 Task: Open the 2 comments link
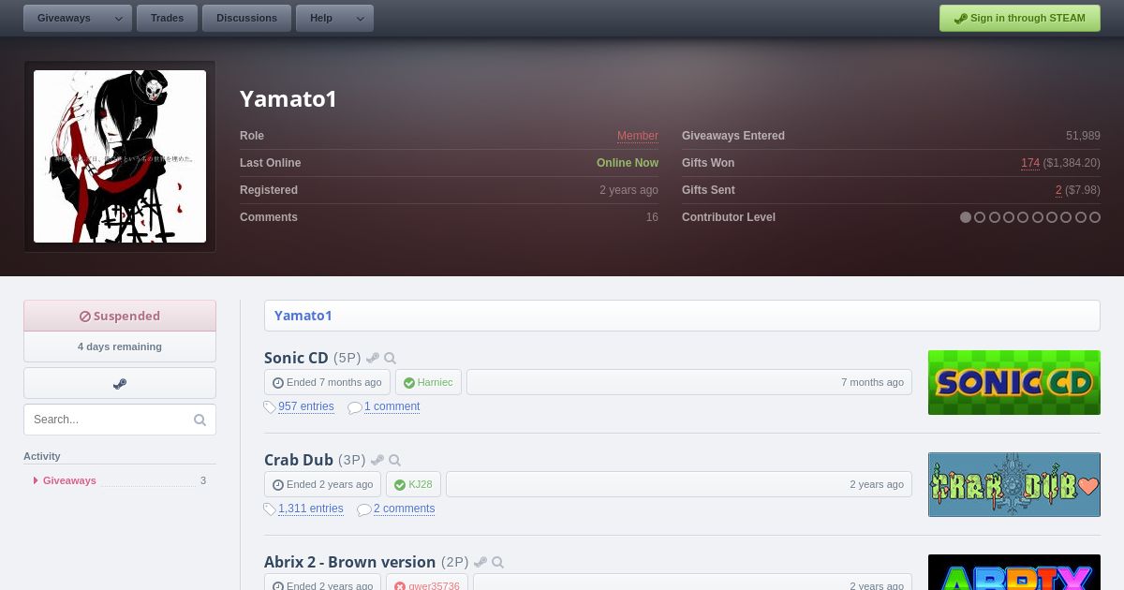(x=404, y=509)
